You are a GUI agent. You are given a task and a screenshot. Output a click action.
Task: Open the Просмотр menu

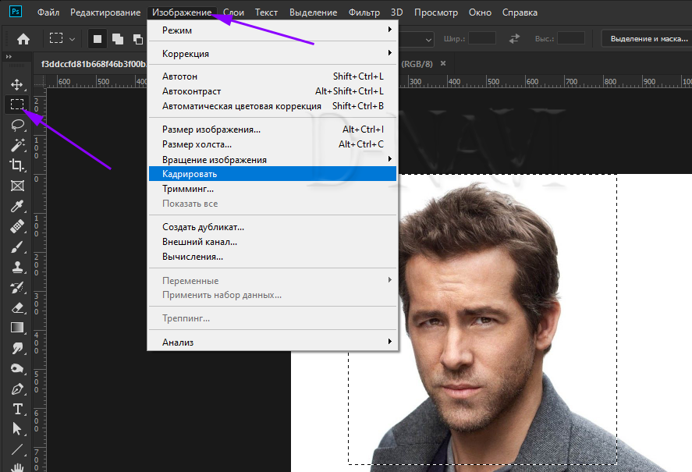pyautogui.click(x=436, y=12)
